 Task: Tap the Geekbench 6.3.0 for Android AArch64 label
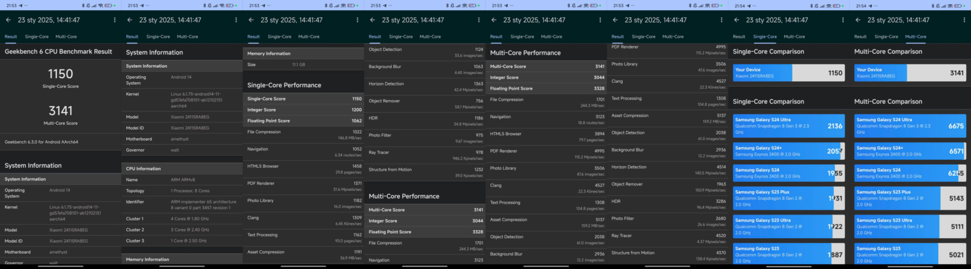pos(41,142)
